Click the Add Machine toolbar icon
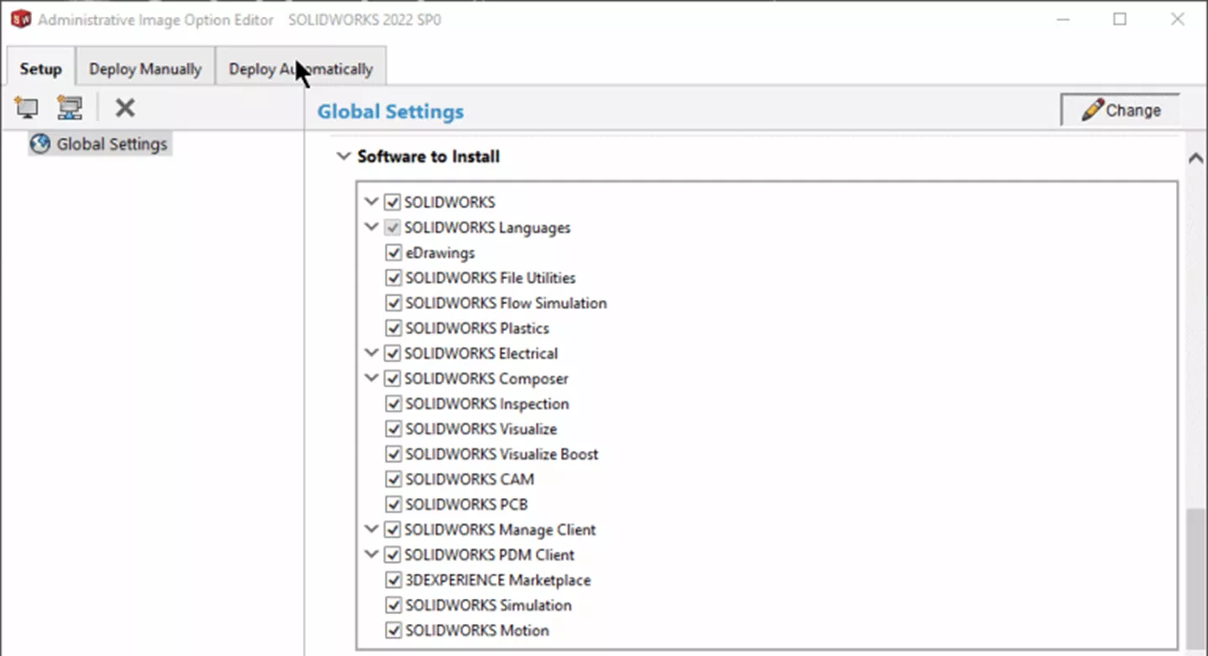1208x656 pixels. pos(27,108)
